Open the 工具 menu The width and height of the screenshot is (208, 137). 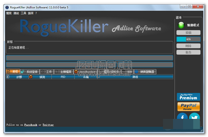[24, 13]
